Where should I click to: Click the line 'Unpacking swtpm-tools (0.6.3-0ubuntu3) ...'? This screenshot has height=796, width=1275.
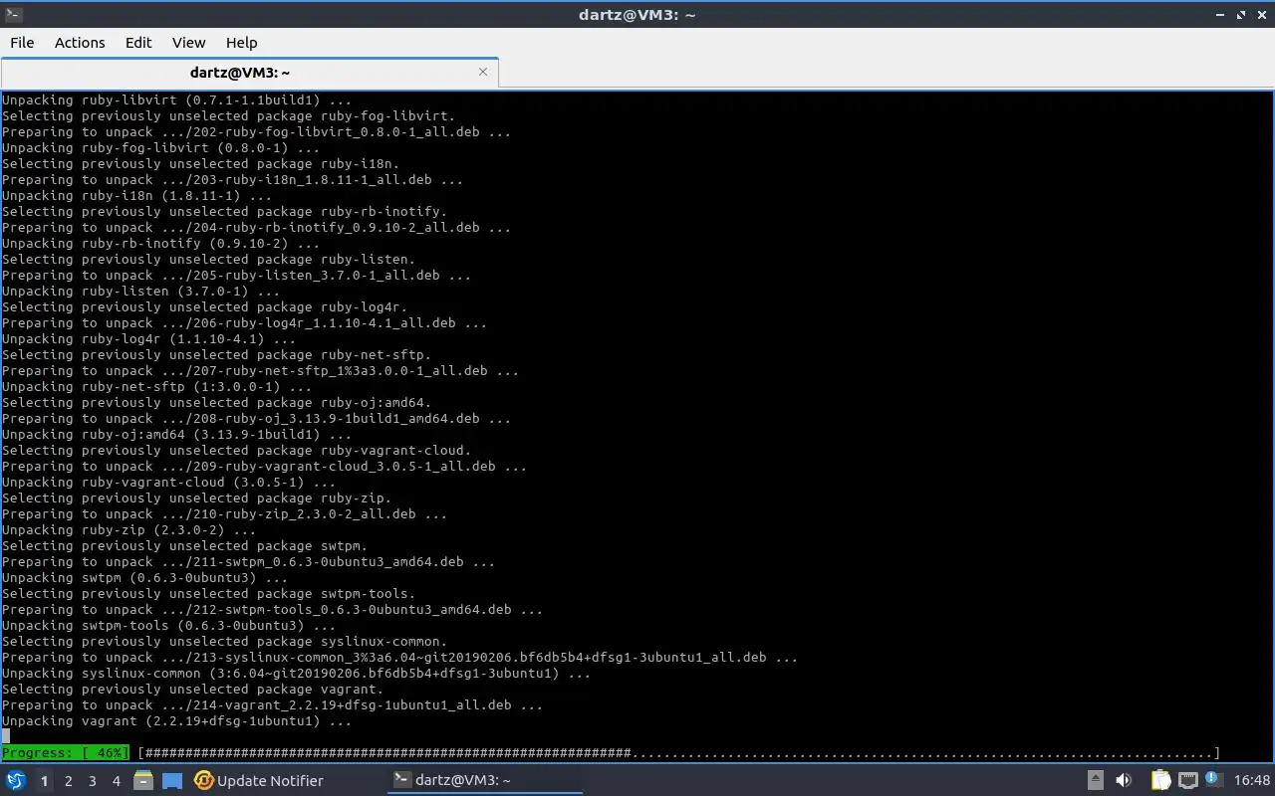tap(169, 626)
